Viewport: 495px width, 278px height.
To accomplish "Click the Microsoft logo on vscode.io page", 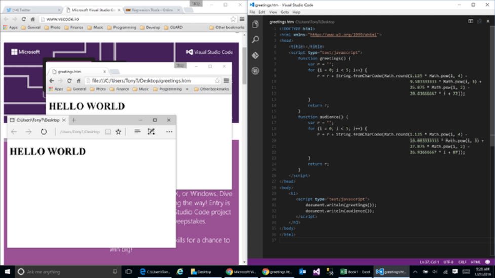I will (25, 52).
